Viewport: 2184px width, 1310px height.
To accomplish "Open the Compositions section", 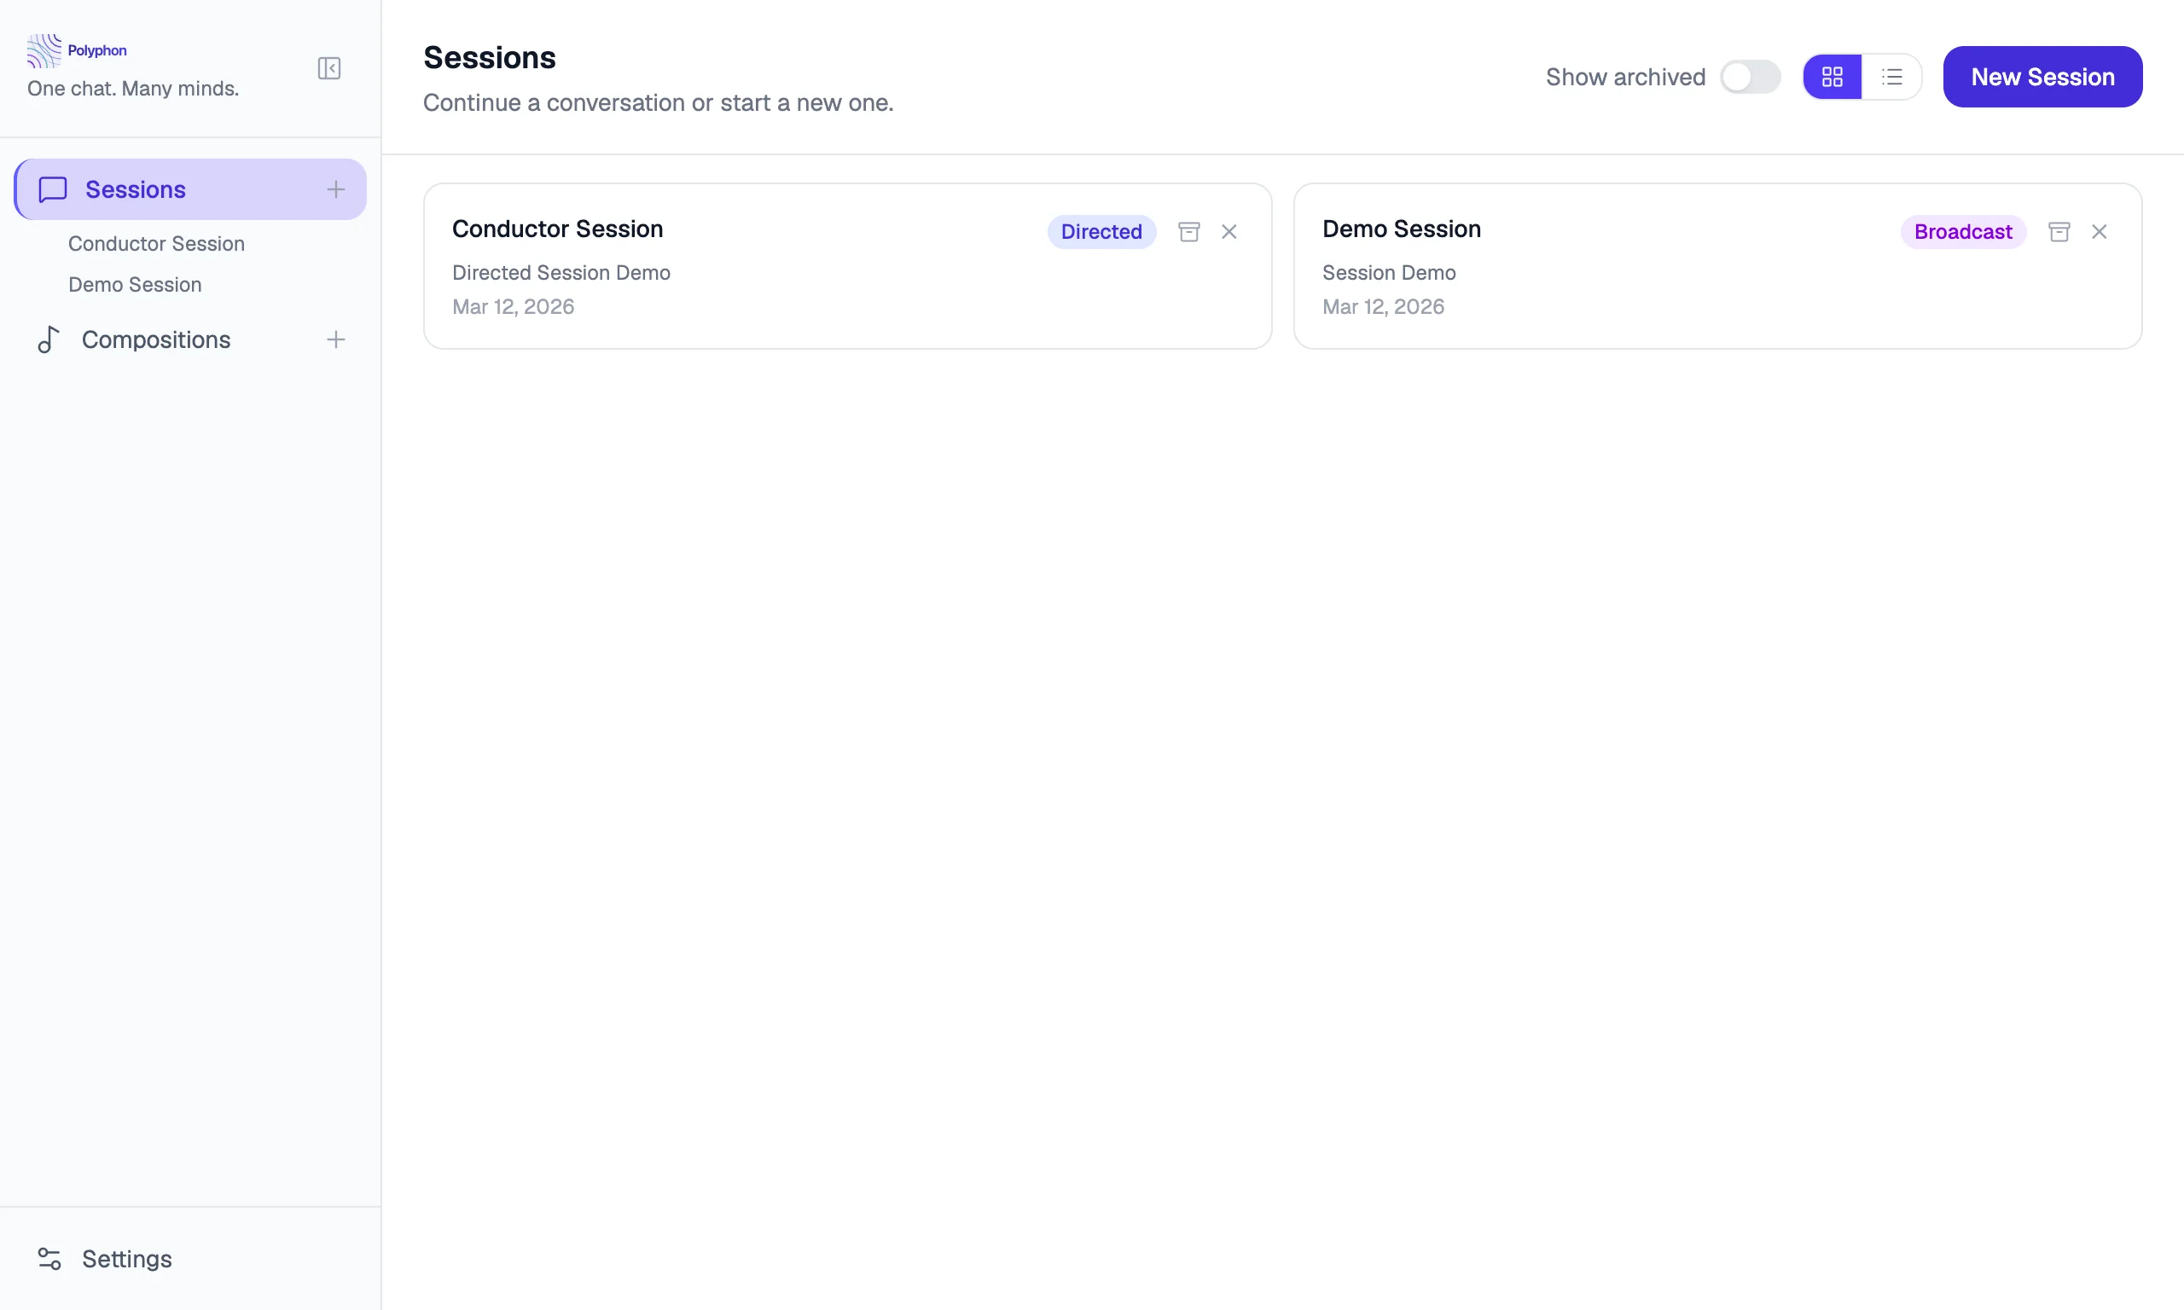I will [x=156, y=339].
